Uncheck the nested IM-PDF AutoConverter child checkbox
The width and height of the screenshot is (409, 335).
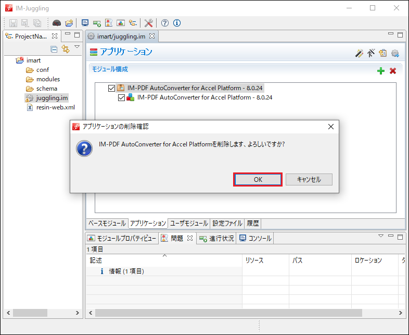click(121, 97)
